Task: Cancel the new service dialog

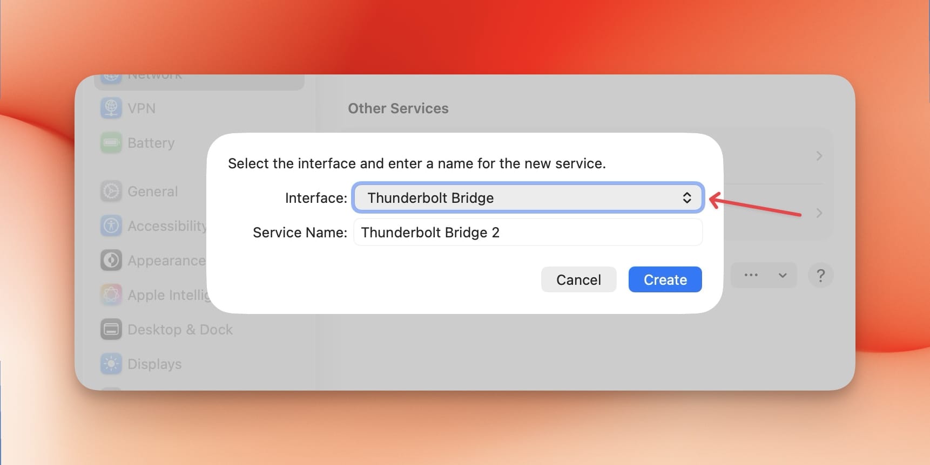Action: coord(578,279)
